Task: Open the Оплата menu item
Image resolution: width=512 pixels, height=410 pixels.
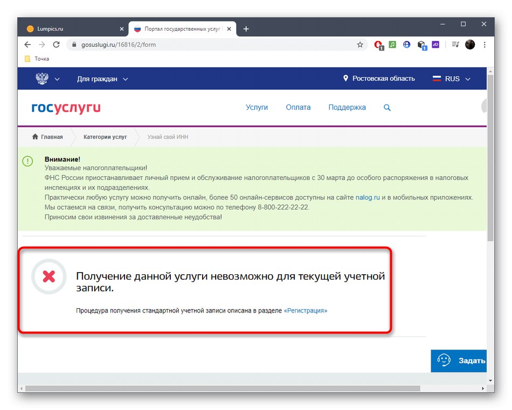Action: pos(298,107)
